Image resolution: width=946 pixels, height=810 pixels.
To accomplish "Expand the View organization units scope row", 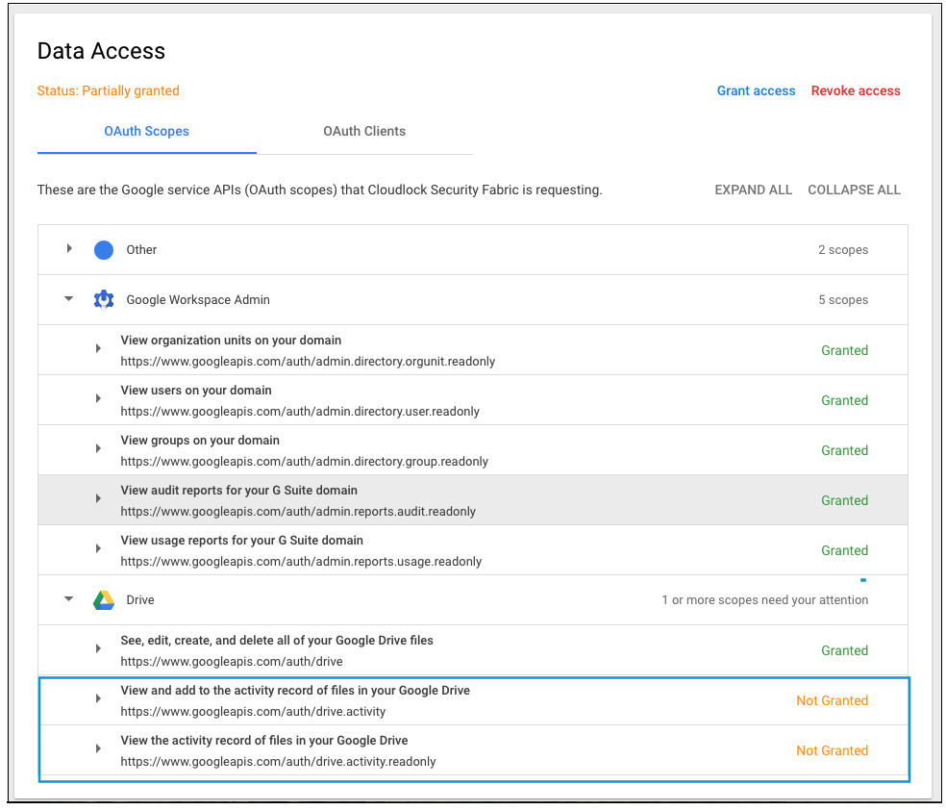I will (98, 348).
